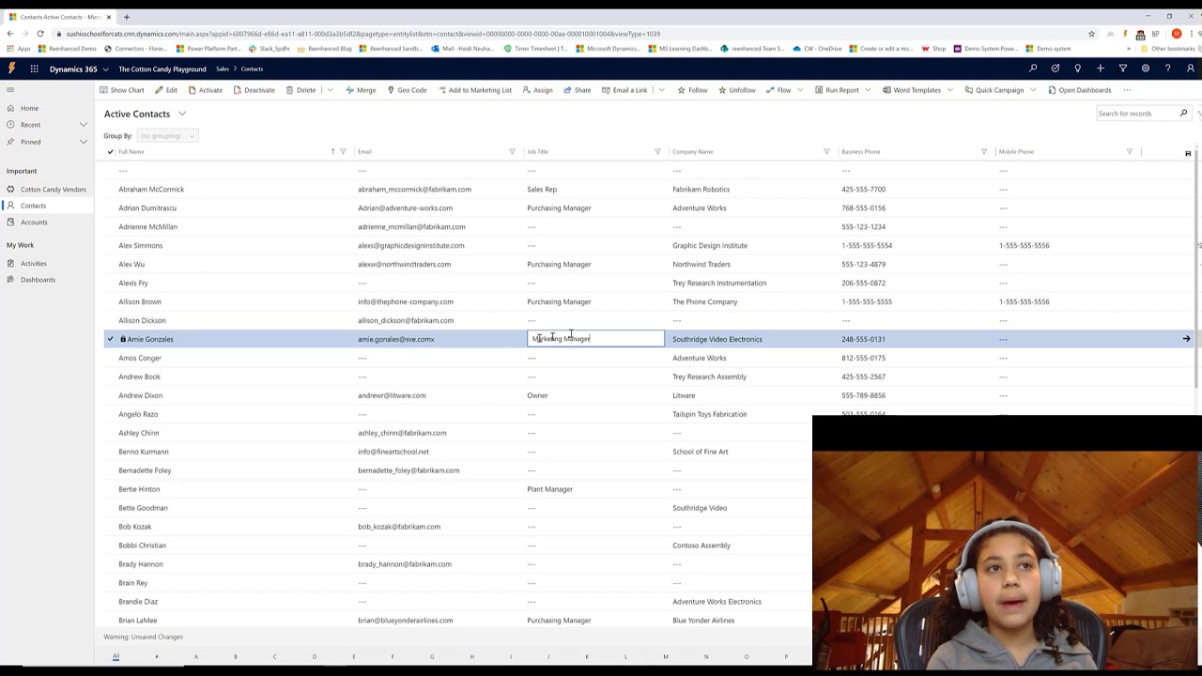
Task: Click Email a Link command
Action: coord(624,90)
